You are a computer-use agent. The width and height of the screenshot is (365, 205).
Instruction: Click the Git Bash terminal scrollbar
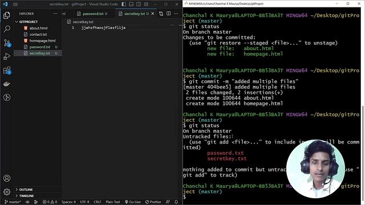click(363, 153)
